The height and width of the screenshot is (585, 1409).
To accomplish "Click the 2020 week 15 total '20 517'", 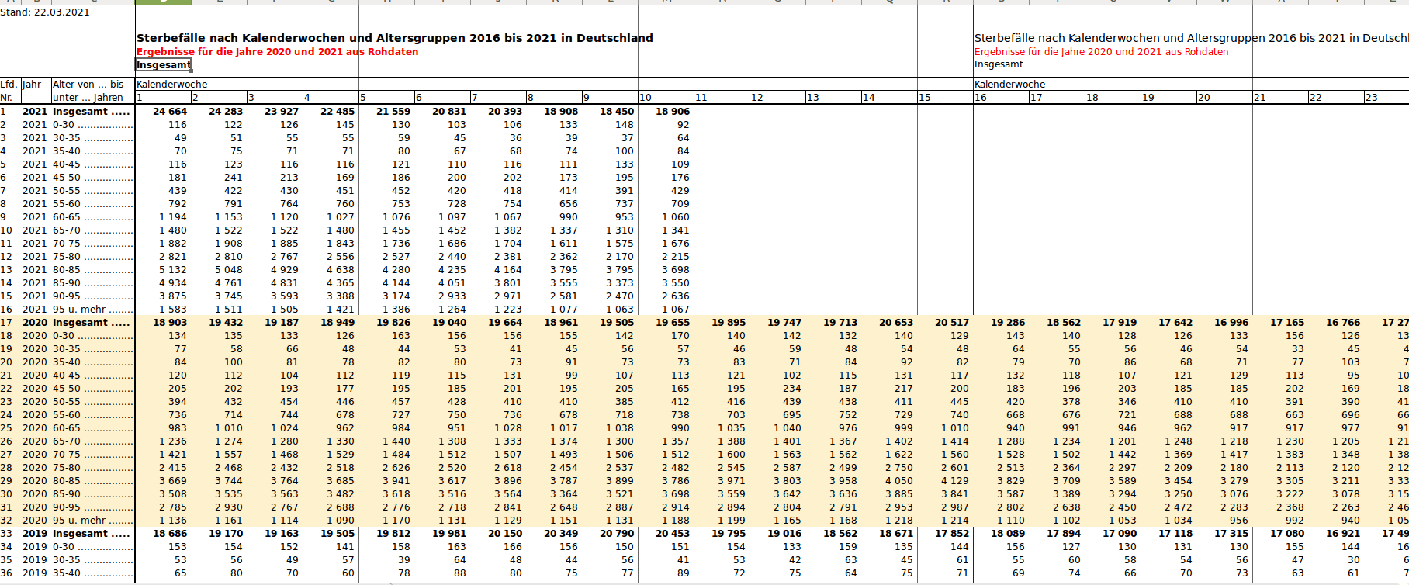I will point(952,323).
